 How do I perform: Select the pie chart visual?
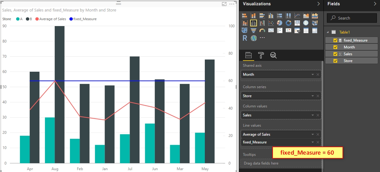pos(279,23)
